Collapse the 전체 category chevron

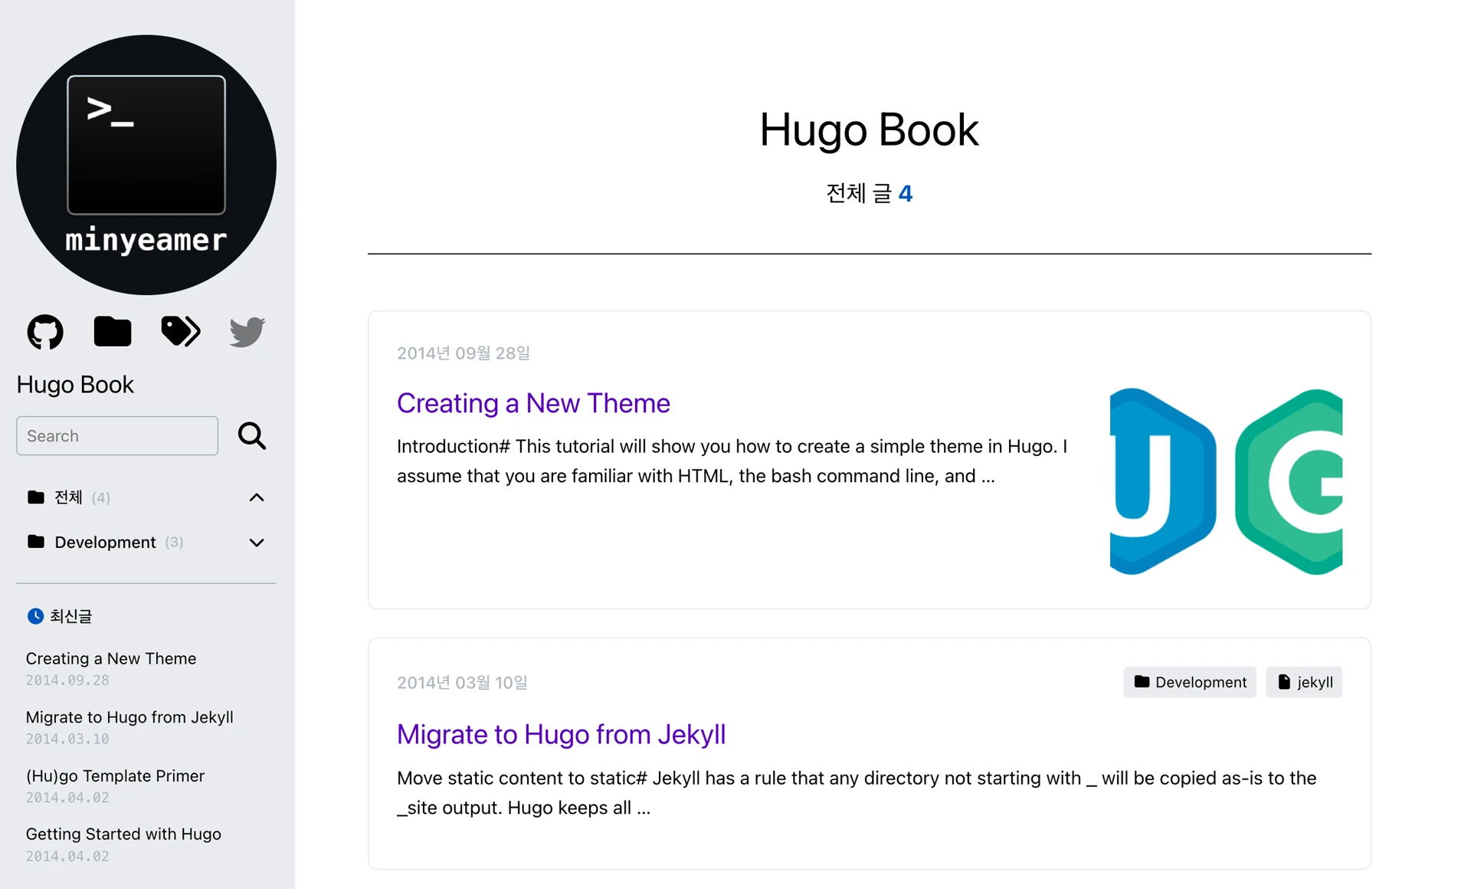(x=257, y=498)
